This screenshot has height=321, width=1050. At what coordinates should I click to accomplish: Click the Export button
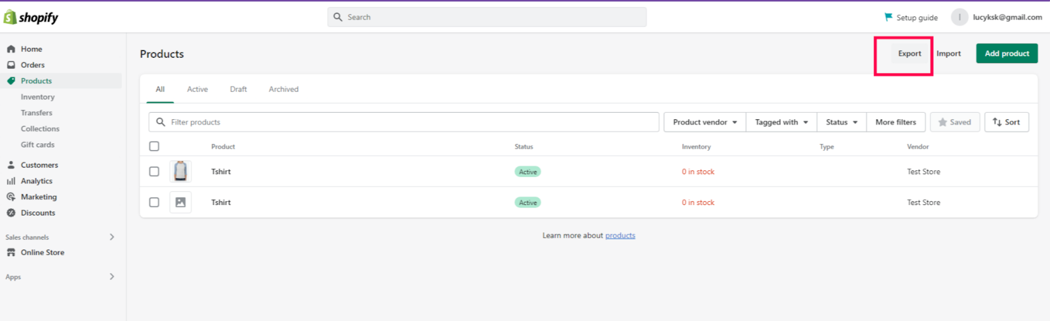click(x=910, y=54)
